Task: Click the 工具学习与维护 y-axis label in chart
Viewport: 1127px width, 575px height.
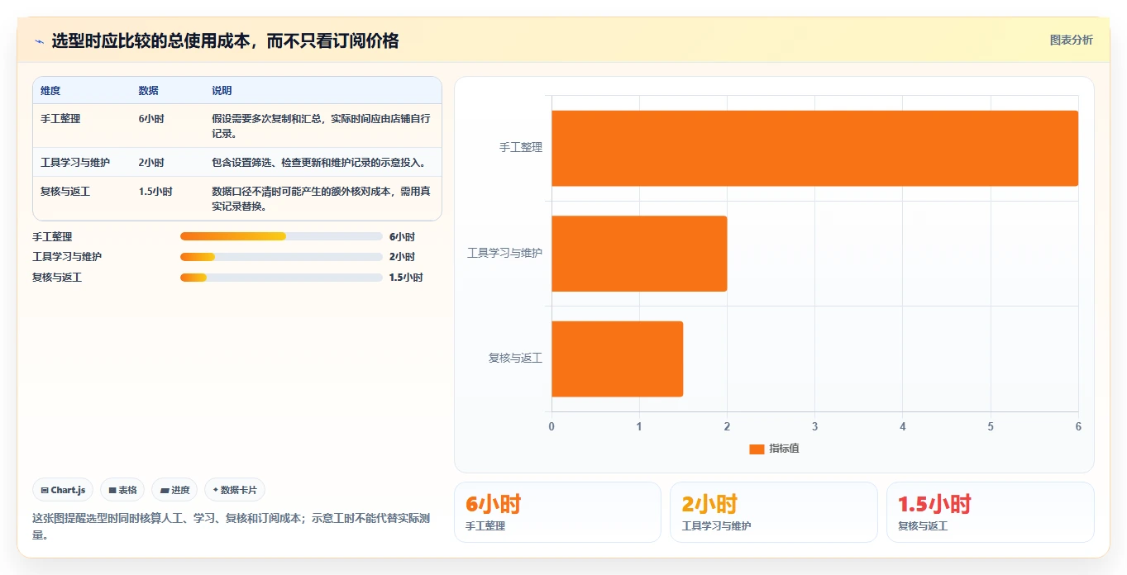Action: coord(505,254)
